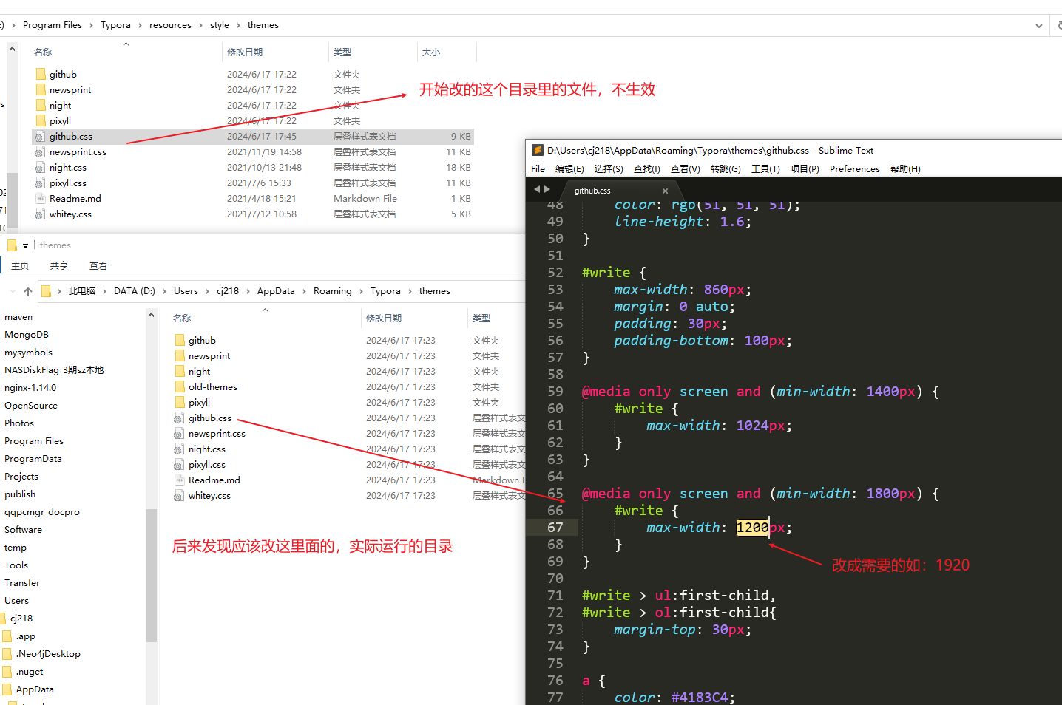This screenshot has height=705, width=1062.
Task: Open 查看 ribbon tab in explorer
Action: tap(98, 266)
